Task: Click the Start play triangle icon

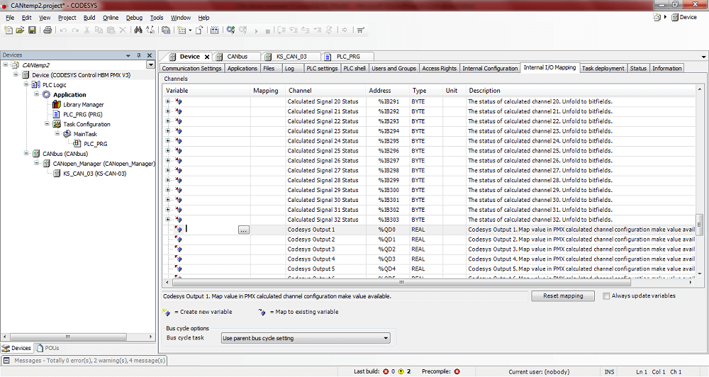Action: coord(257,30)
